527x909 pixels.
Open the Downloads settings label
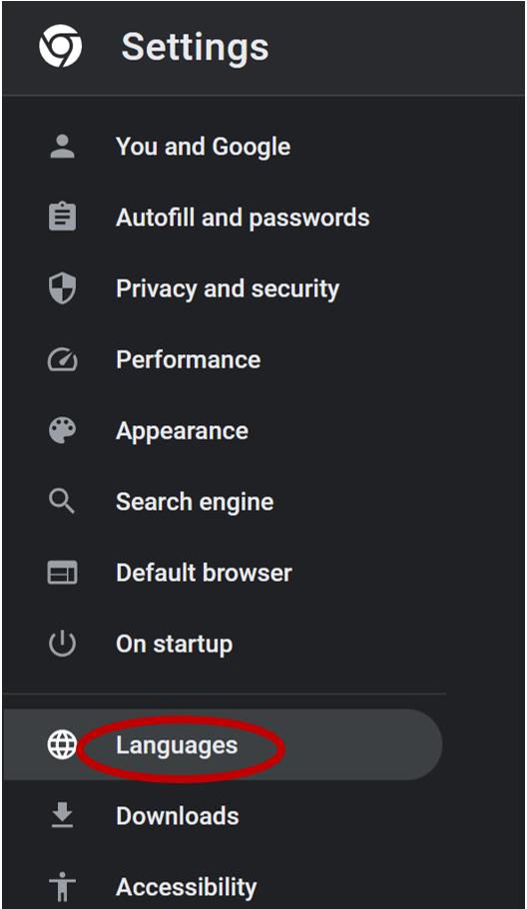pos(178,816)
